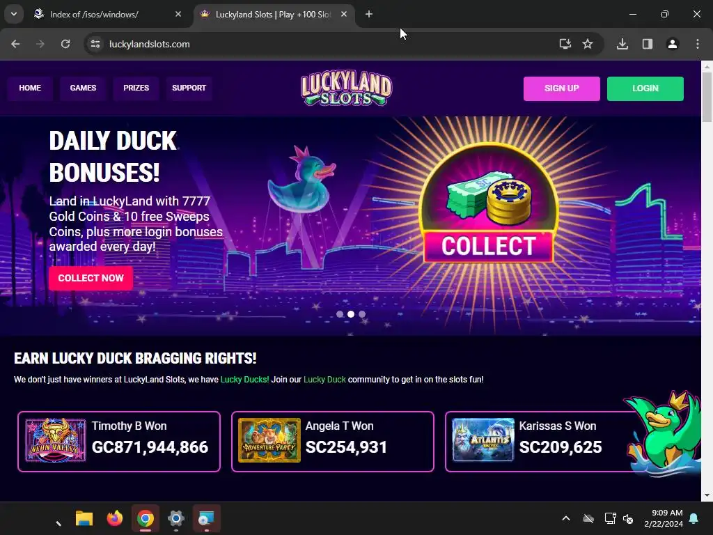
Task: Open File Explorer from the taskbar
Action: [x=84, y=518]
